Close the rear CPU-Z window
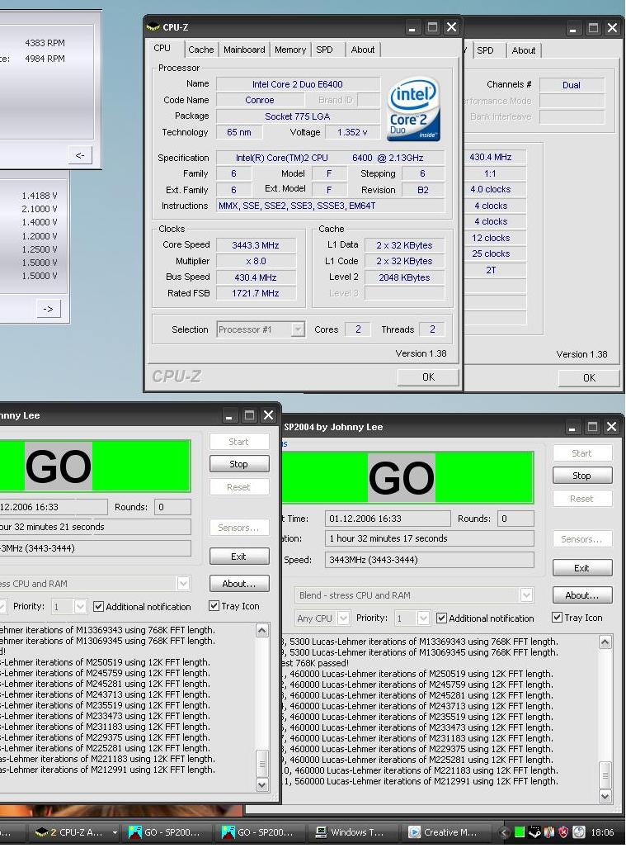626x848 pixels. click(612, 28)
